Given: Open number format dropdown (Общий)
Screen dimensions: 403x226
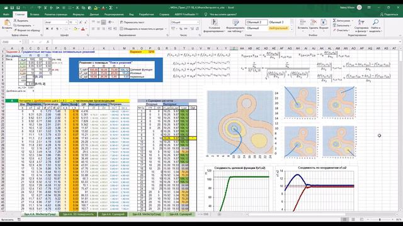Looking at the screenshot, I should tap(198, 23).
